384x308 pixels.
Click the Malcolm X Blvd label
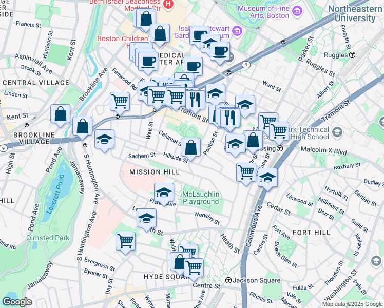pyautogui.click(x=323, y=150)
